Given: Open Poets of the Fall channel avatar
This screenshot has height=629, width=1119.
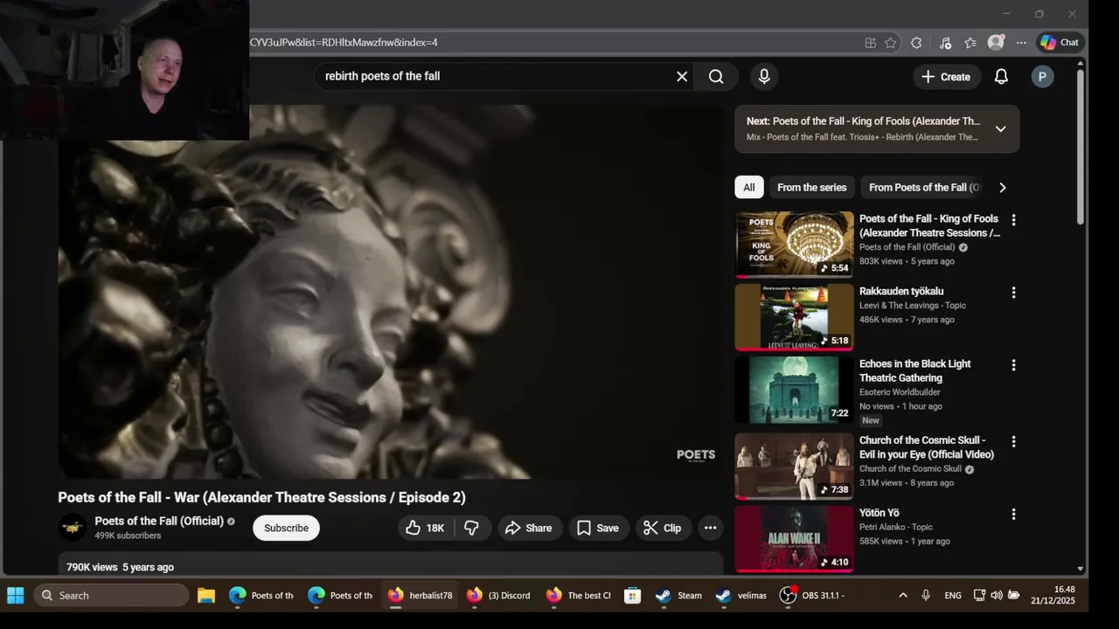Looking at the screenshot, I should coord(73,527).
